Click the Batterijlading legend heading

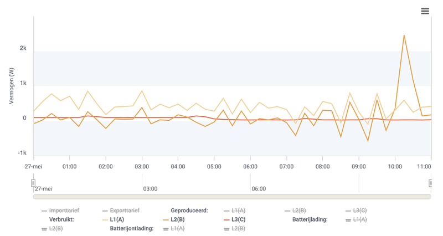click(x=310, y=219)
